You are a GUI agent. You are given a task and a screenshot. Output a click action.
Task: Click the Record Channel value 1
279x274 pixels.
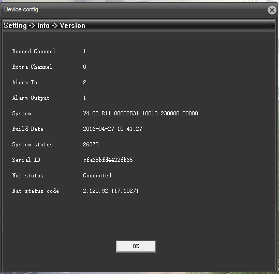click(x=84, y=51)
